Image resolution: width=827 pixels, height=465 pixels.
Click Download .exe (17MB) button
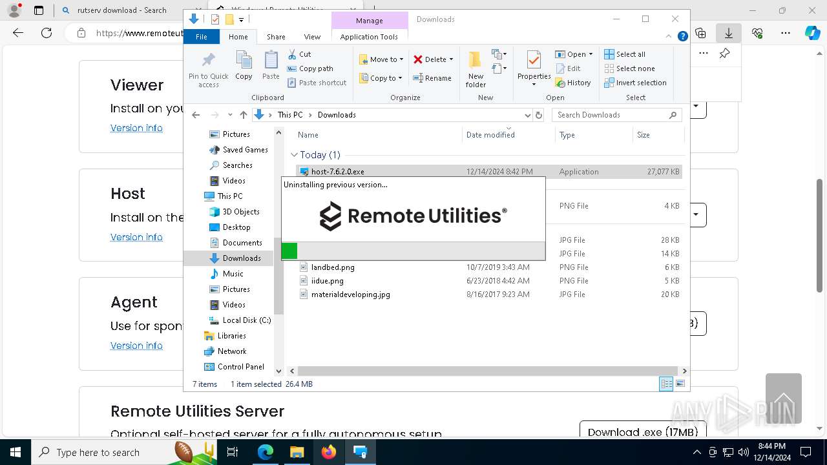(x=643, y=432)
